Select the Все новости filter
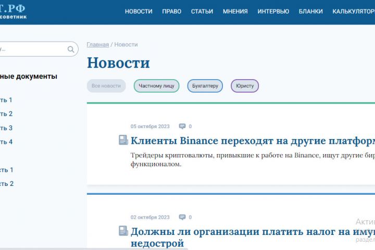Screen dimensions: 375x250 [106, 86]
